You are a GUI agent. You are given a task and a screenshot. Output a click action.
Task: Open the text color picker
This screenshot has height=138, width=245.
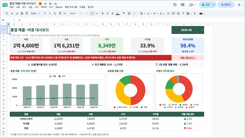tap(117, 14)
